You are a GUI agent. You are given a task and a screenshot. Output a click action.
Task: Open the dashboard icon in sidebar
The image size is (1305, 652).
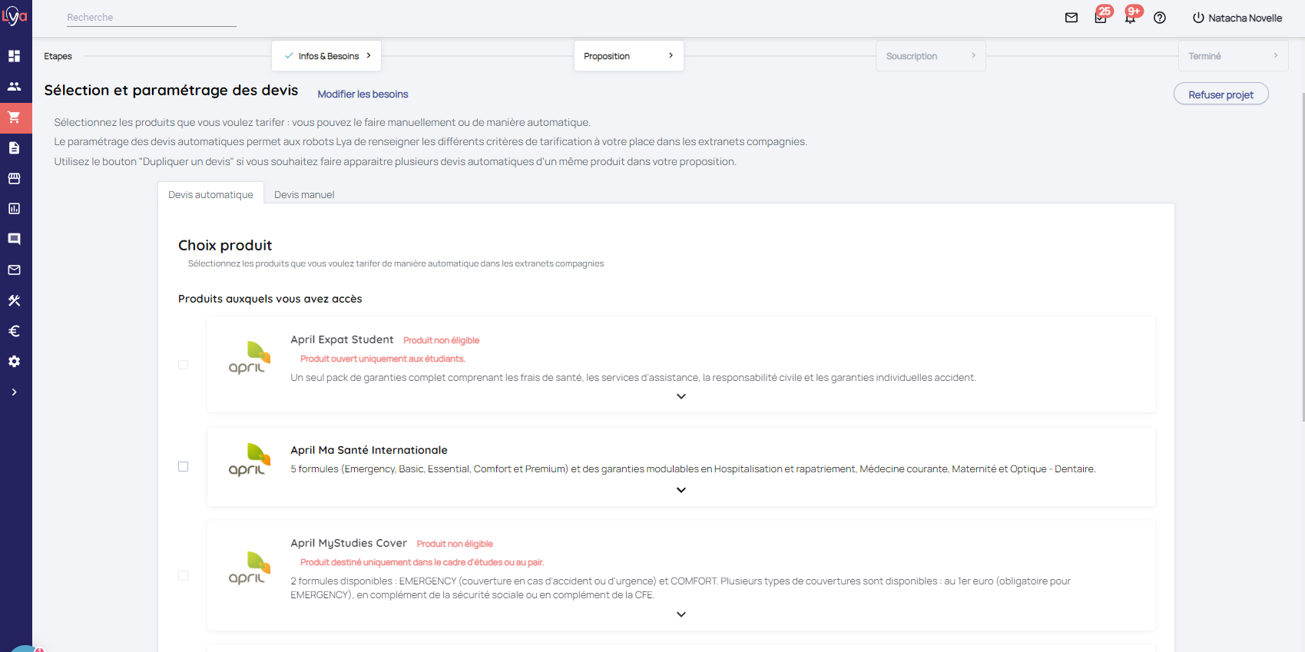(x=14, y=56)
